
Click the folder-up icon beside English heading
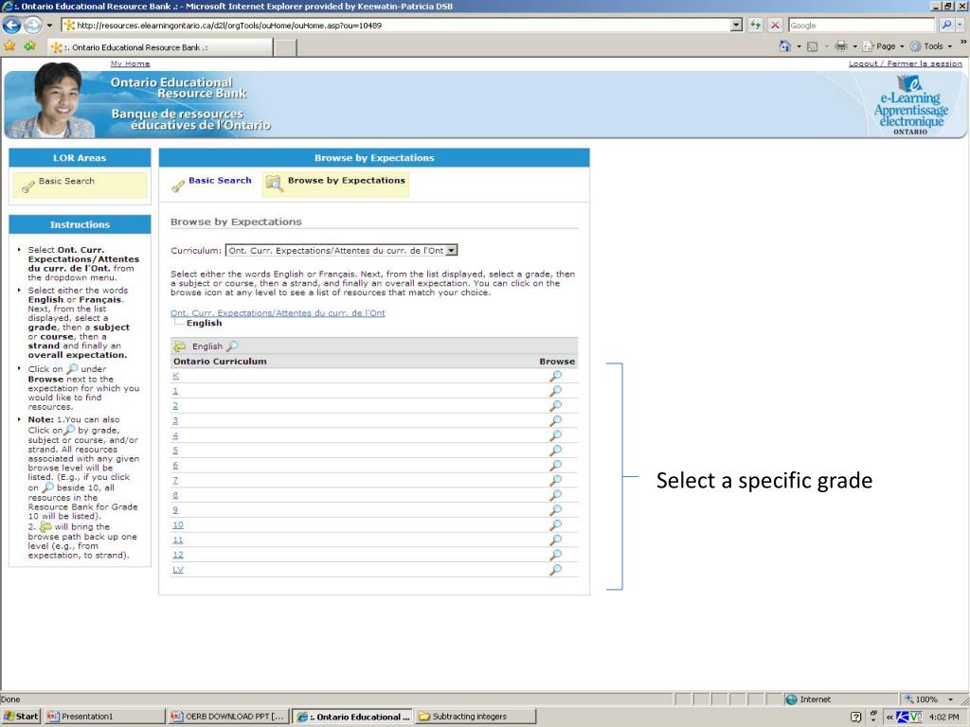pyautogui.click(x=179, y=346)
